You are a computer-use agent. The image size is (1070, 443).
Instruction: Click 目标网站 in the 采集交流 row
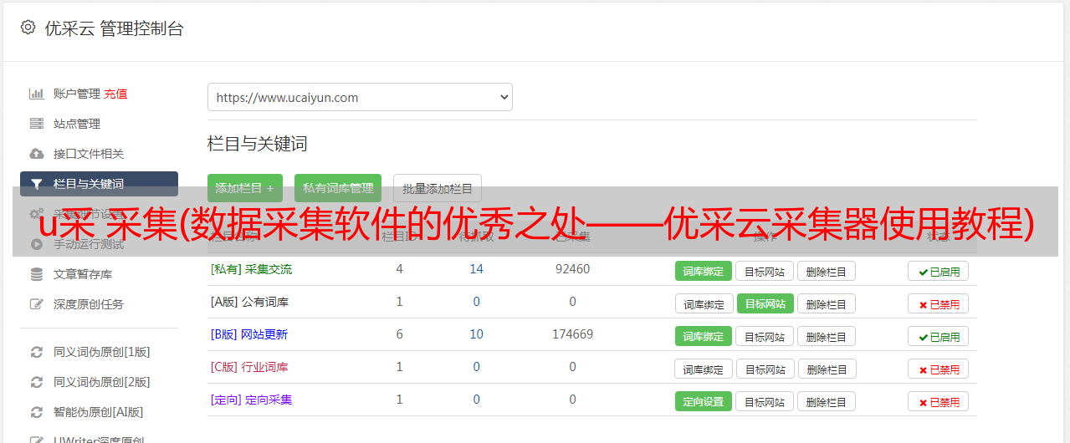coord(765,271)
